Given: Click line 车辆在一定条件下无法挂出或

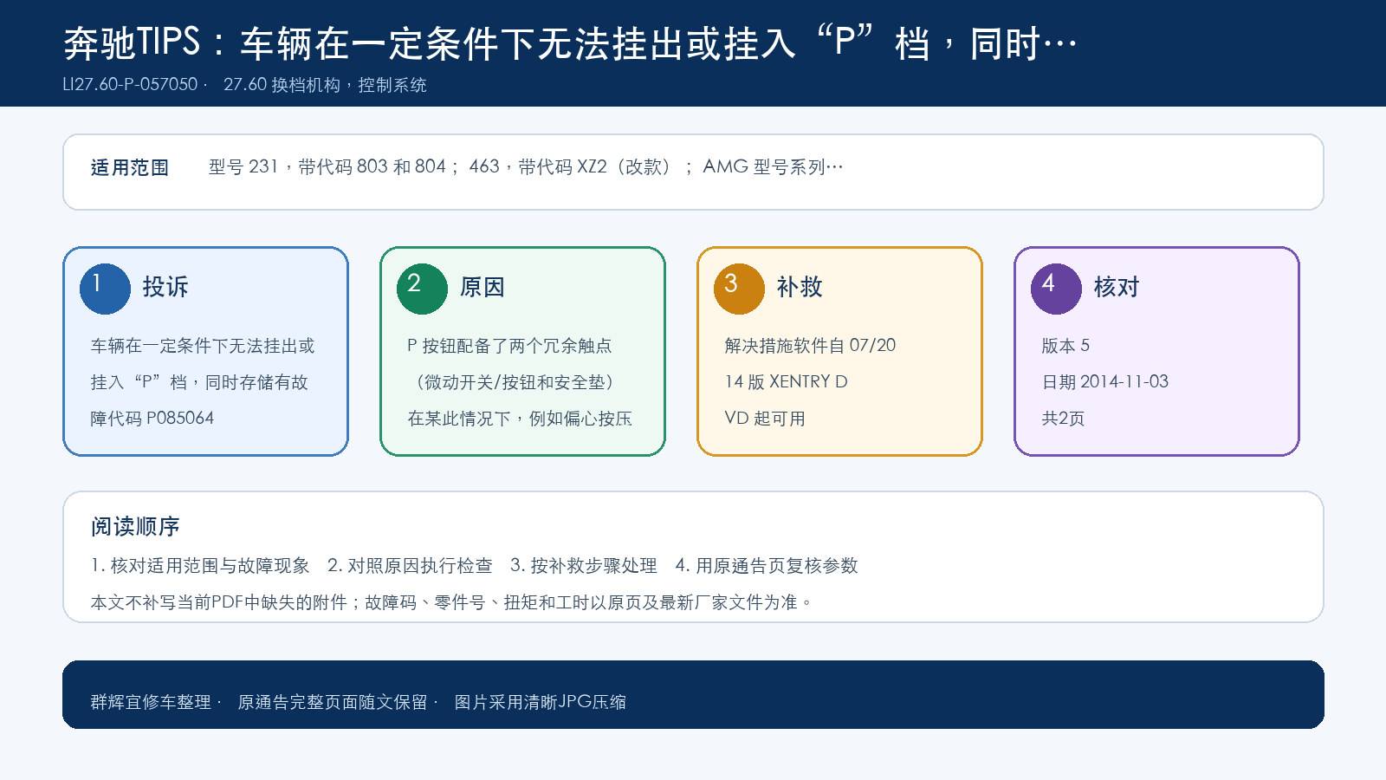Looking at the screenshot, I should point(203,346).
